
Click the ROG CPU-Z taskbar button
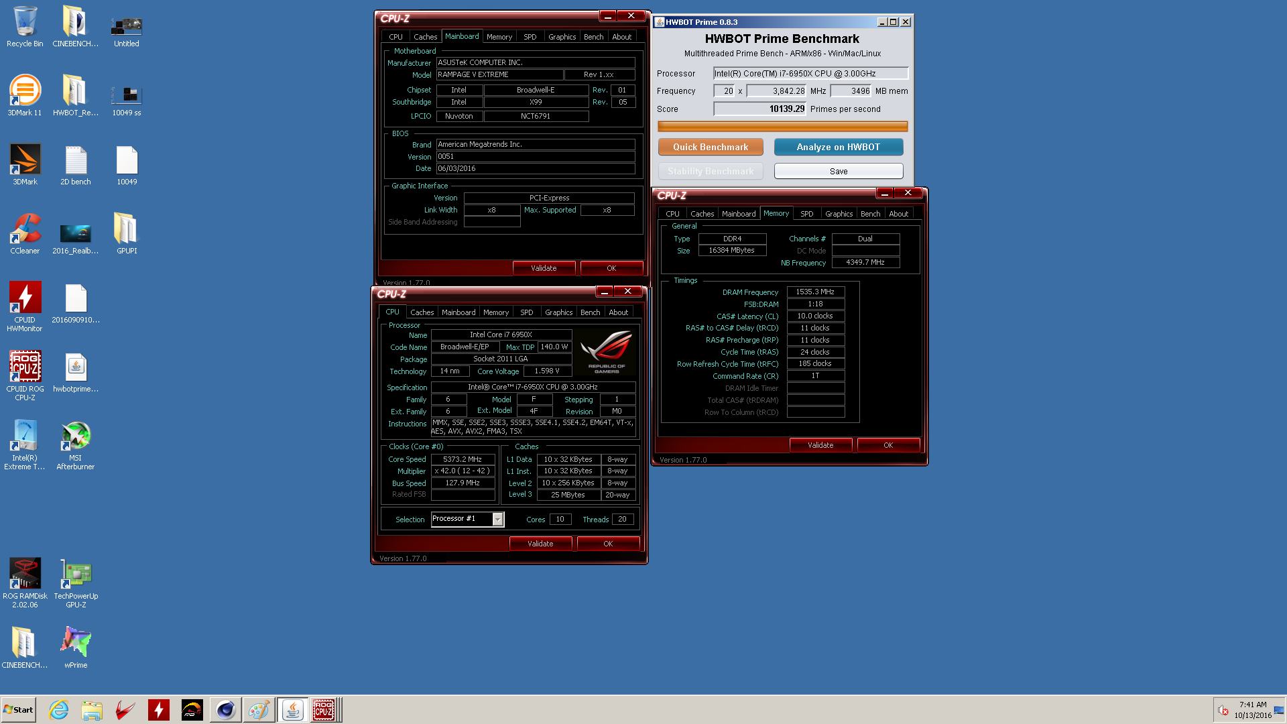[x=324, y=710]
